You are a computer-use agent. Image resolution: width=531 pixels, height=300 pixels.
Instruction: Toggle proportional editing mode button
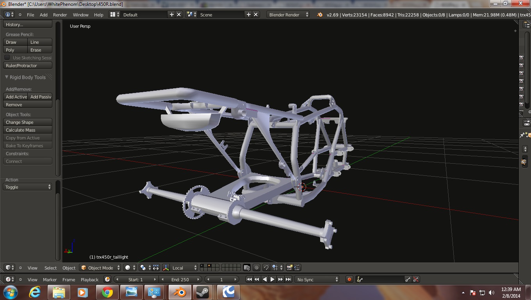[x=257, y=268]
